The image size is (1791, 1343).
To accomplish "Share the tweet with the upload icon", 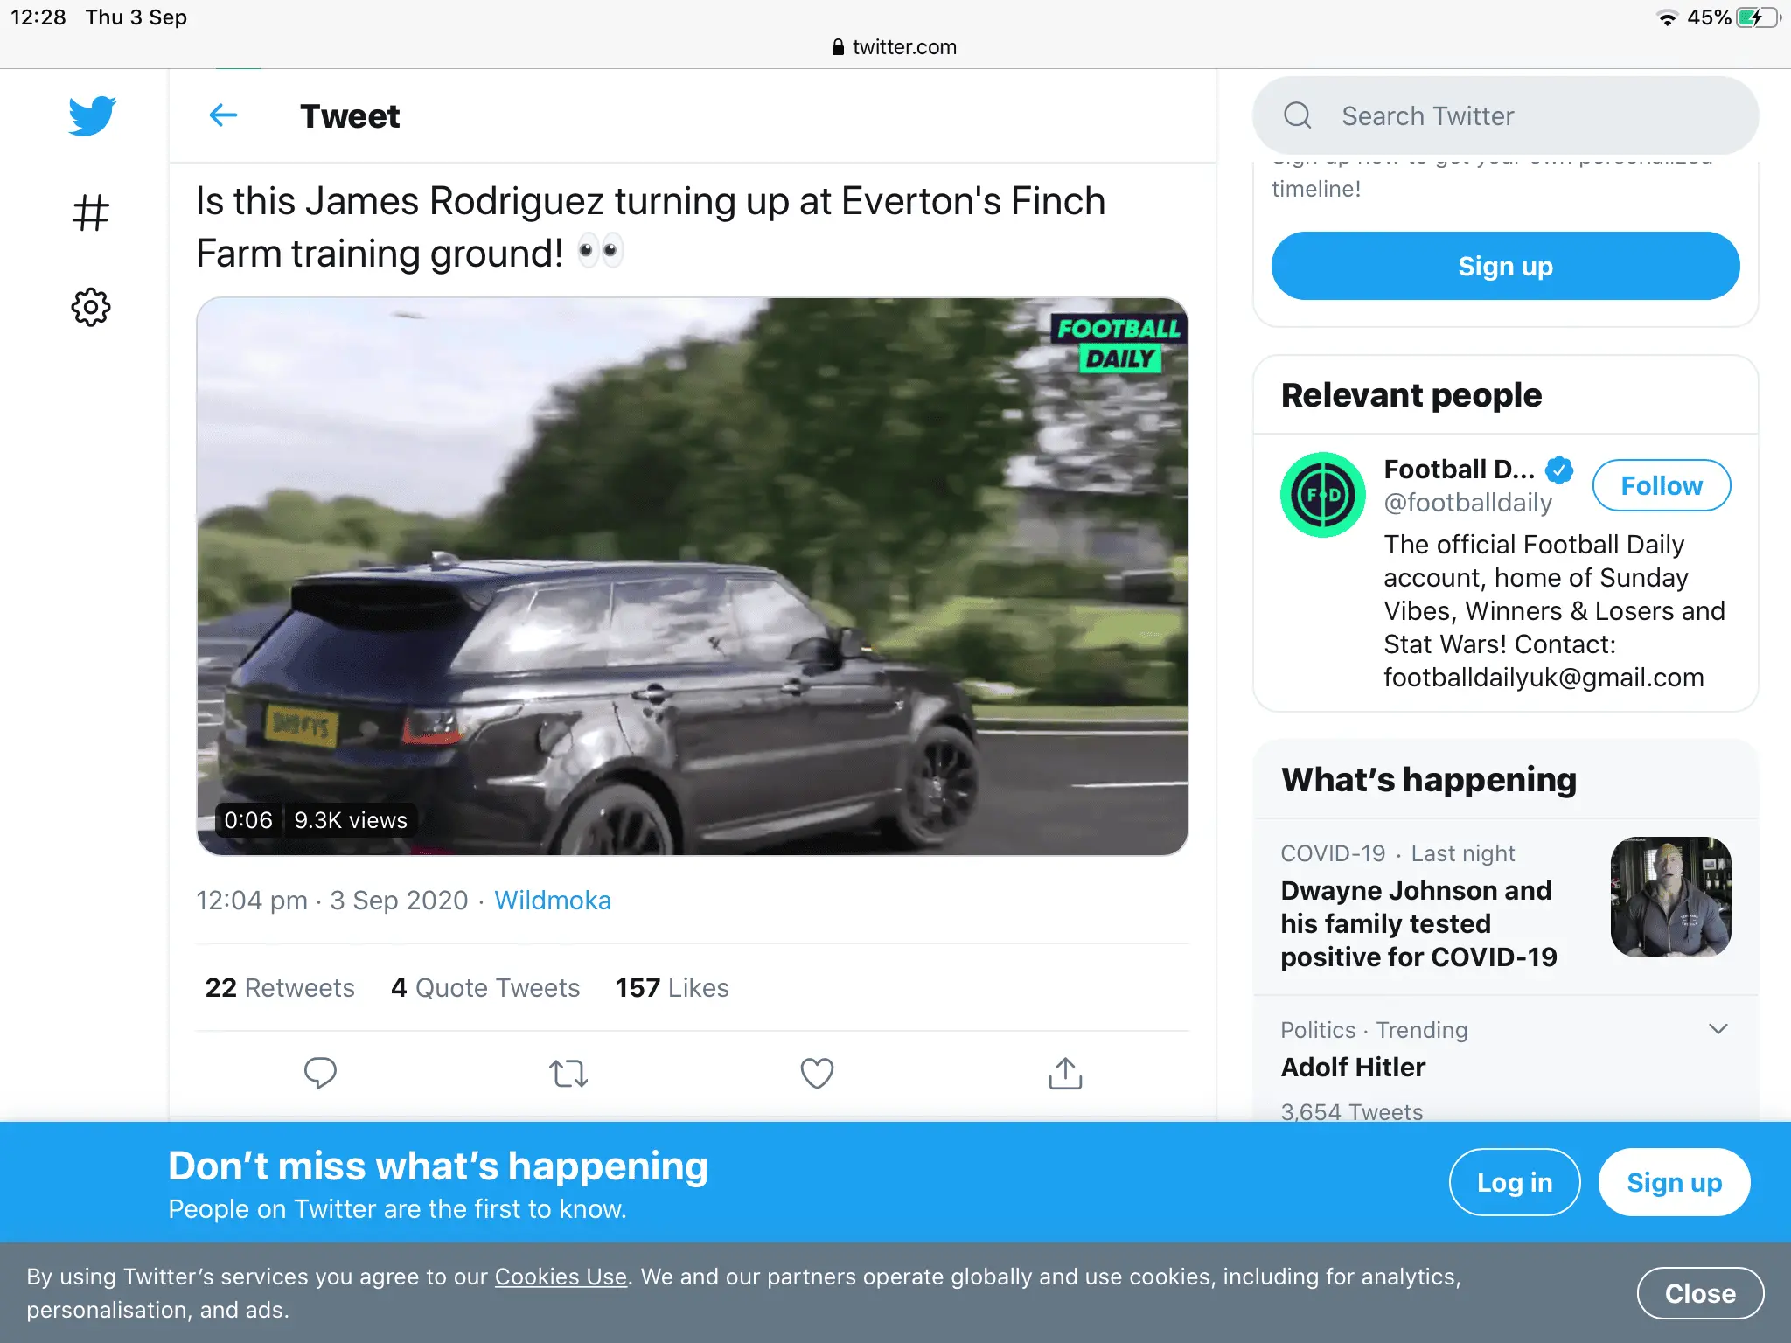I will point(1065,1073).
